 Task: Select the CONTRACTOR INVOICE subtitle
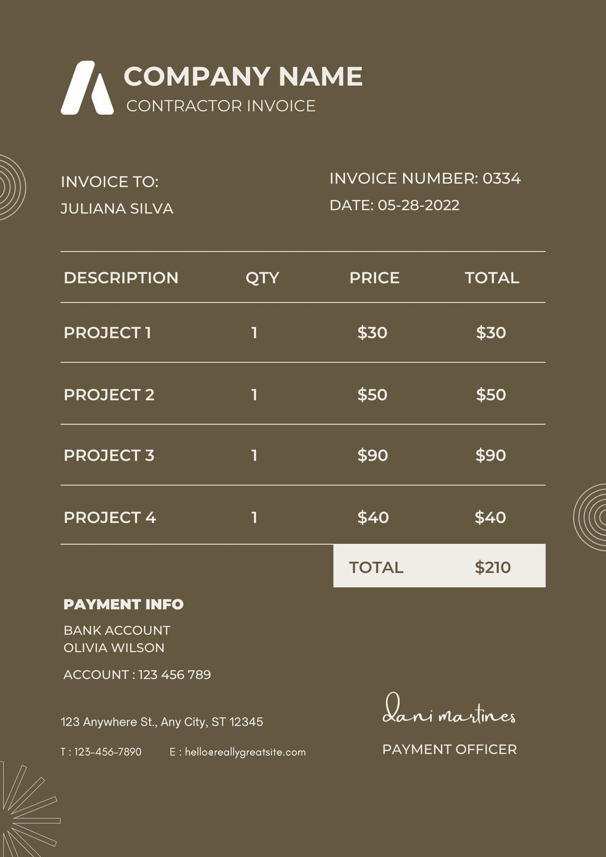point(221,106)
